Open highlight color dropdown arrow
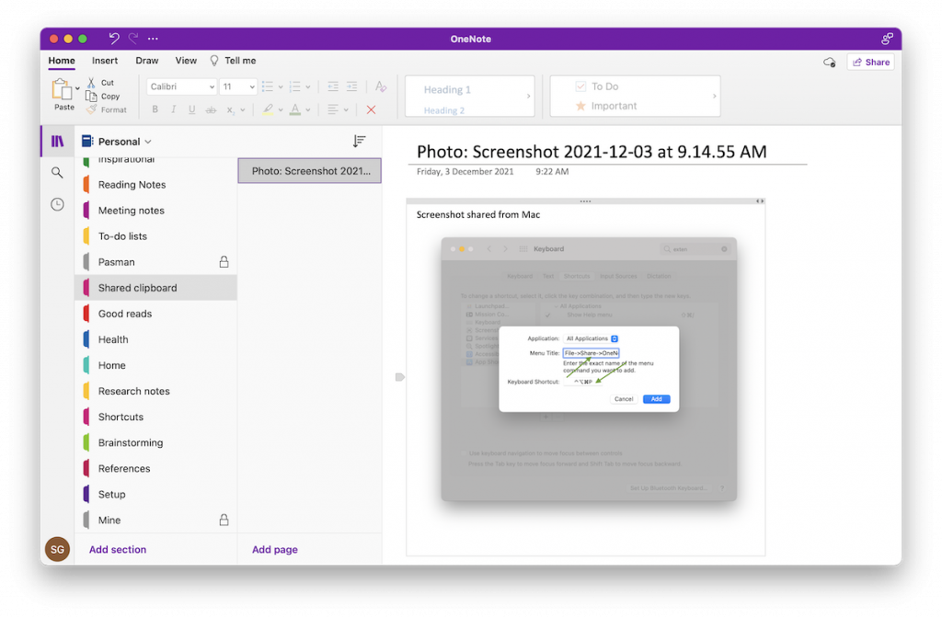The width and height of the screenshot is (942, 618). point(281,110)
